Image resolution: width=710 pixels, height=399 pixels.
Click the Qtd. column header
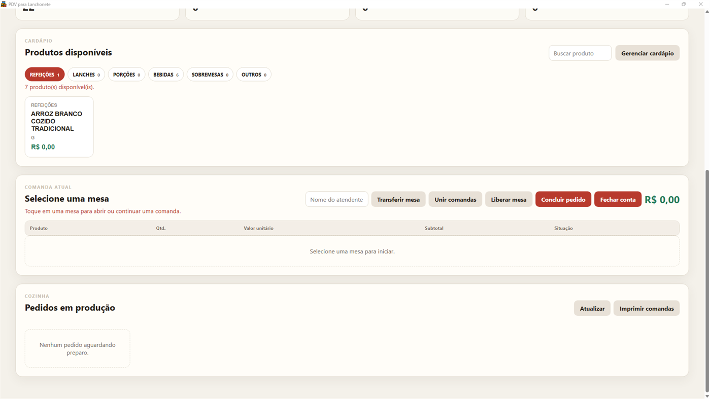[x=161, y=228]
